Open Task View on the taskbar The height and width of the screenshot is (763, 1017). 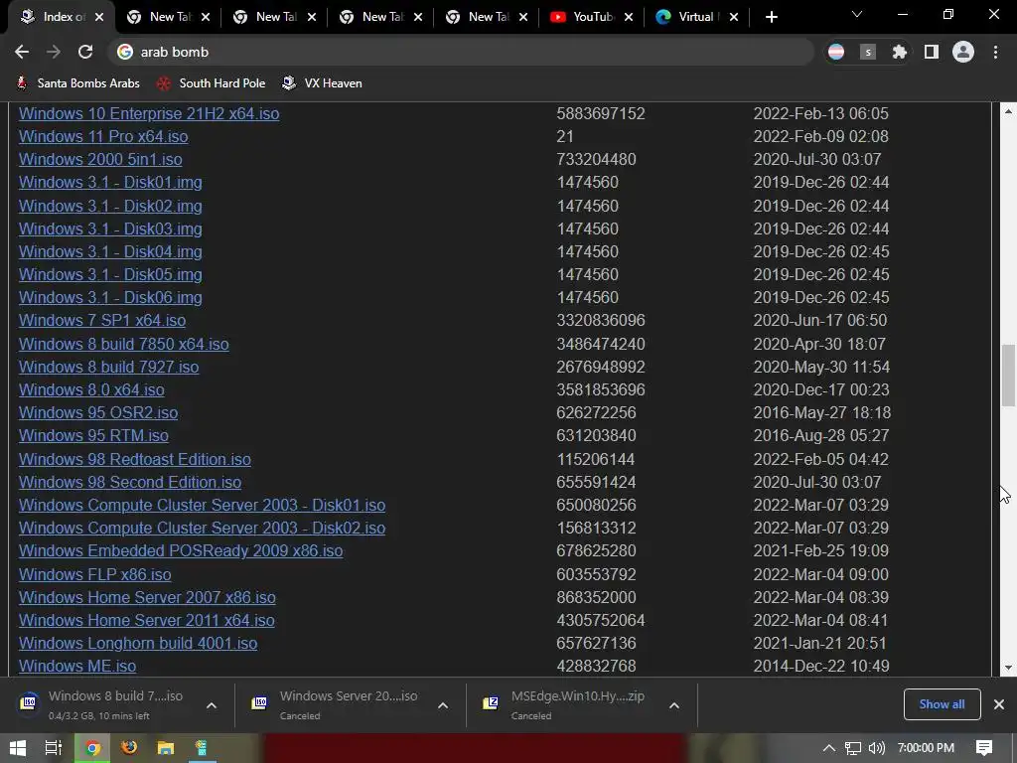pos(54,748)
